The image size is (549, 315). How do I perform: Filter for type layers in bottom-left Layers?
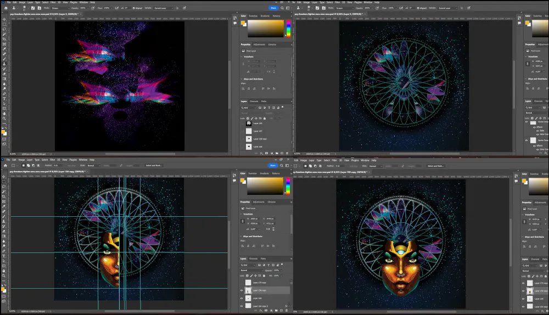pos(268,265)
